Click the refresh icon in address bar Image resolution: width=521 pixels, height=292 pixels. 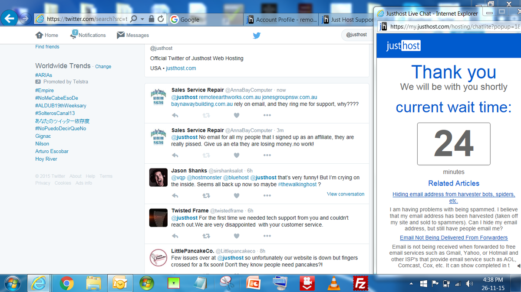click(x=161, y=19)
